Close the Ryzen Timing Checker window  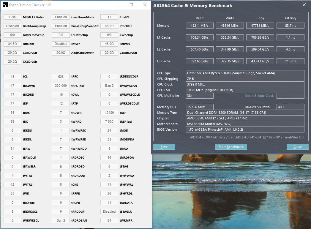click(x=145, y=5)
